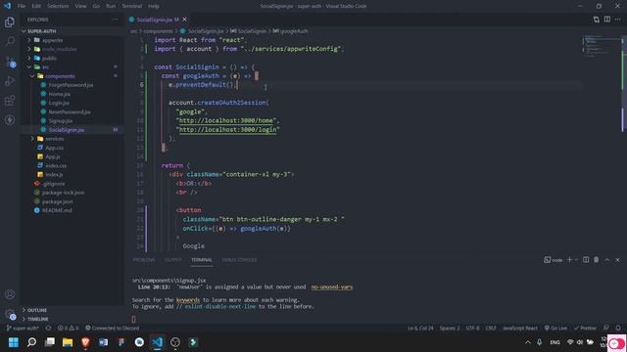Change encoding UTF-8
Image resolution: width=627 pixels, height=352 pixels.
click(472, 329)
